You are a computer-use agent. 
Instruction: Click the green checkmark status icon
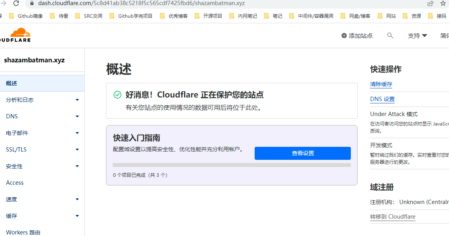[x=117, y=95]
